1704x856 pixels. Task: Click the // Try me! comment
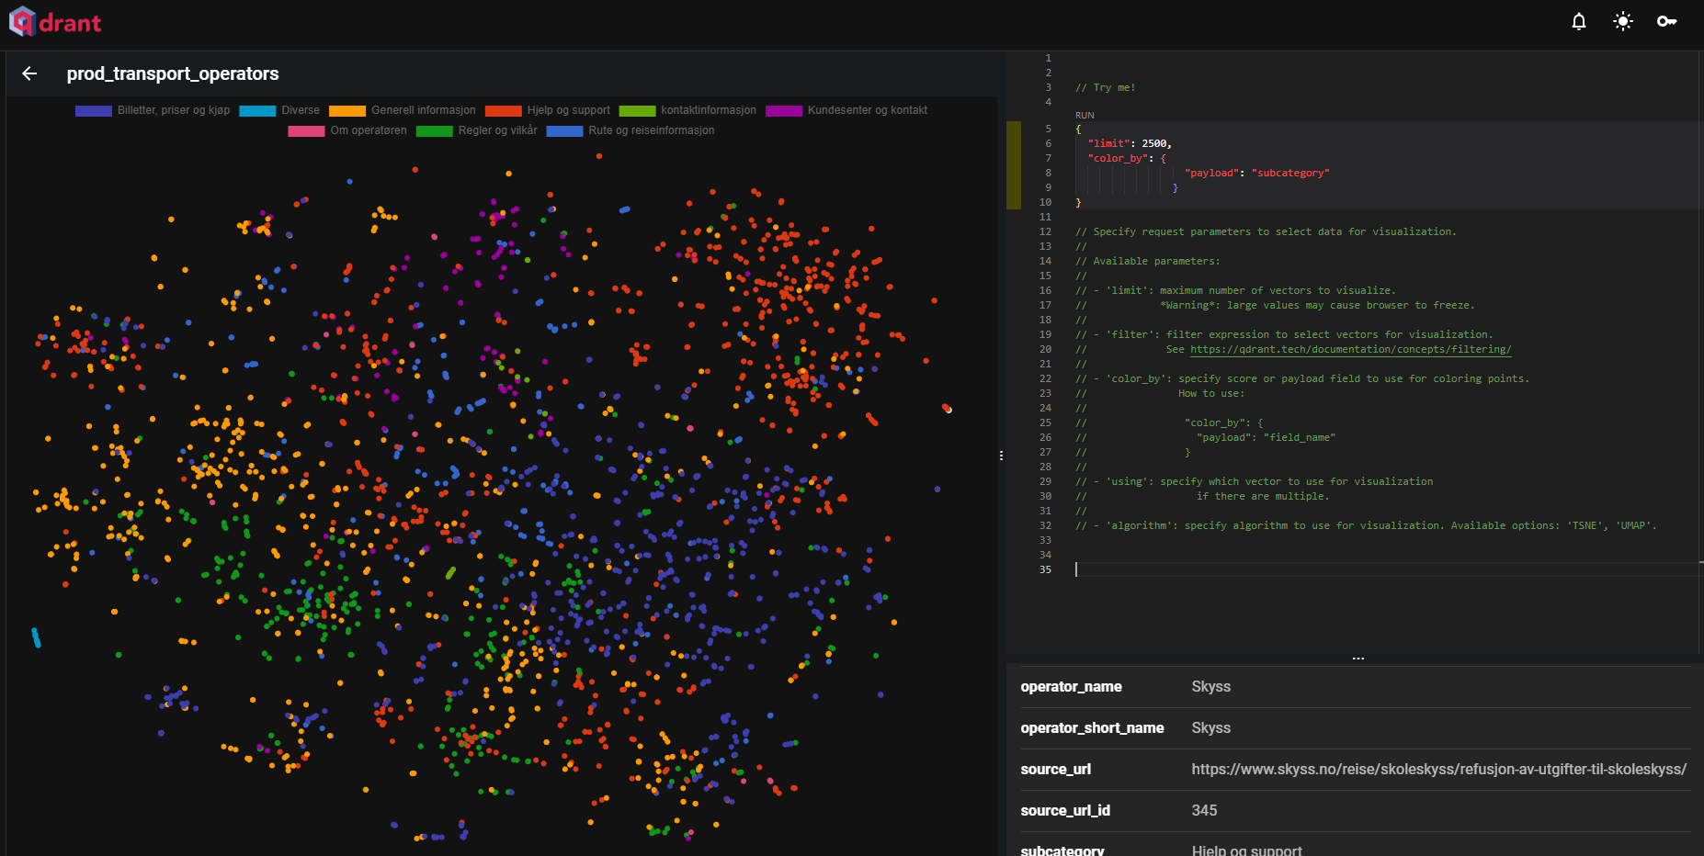pyautogui.click(x=1106, y=88)
